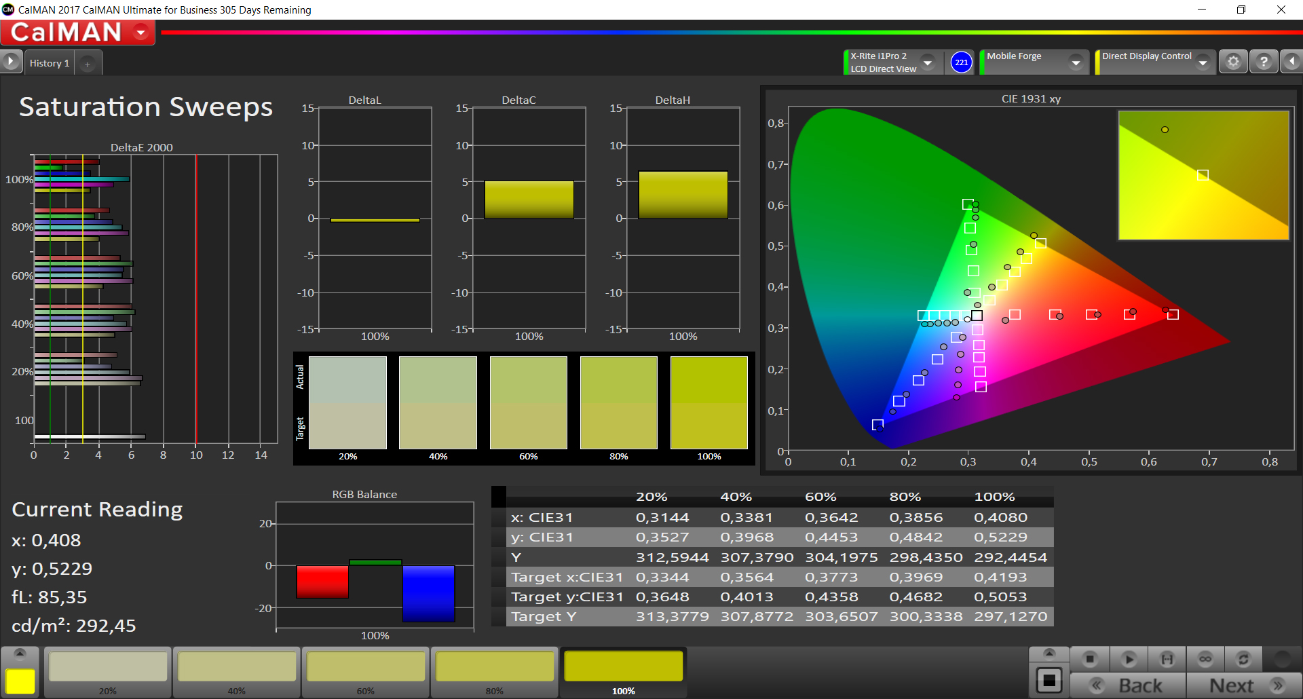Click the 100% Actual/Target comparison swatch
Image resolution: width=1303 pixels, height=699 pixels.
click(x=709, y=403)
